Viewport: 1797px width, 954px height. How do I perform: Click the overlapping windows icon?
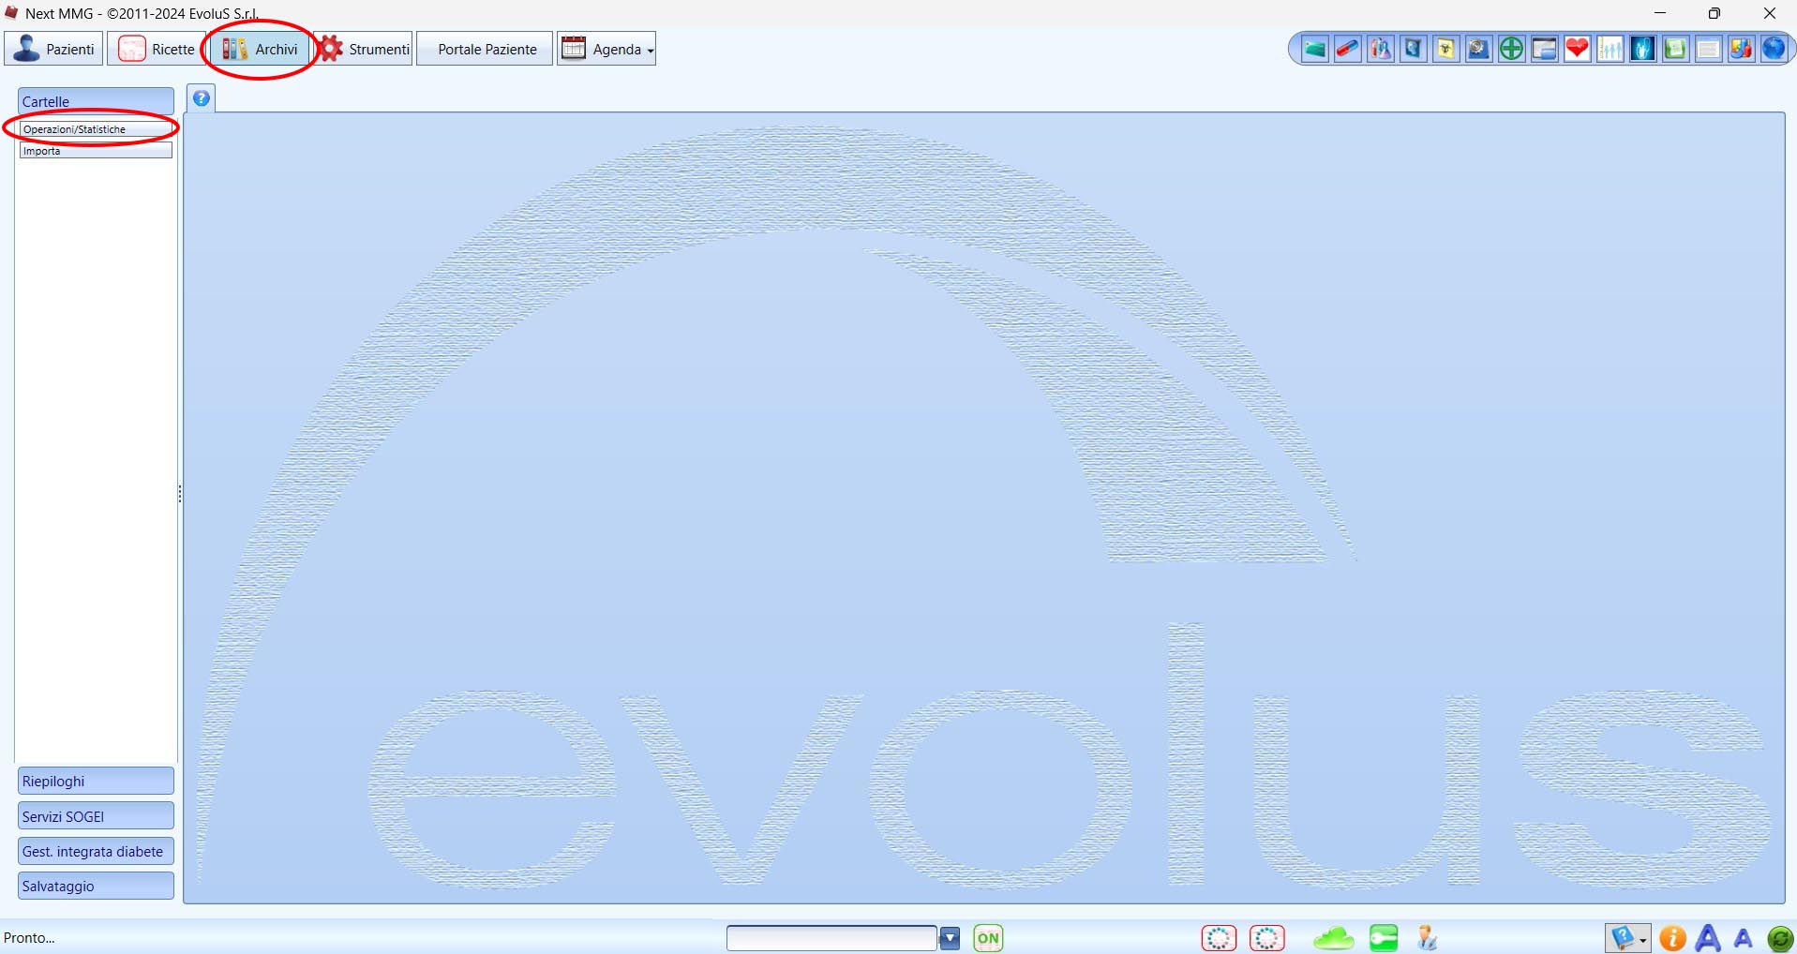(1544, 49)
